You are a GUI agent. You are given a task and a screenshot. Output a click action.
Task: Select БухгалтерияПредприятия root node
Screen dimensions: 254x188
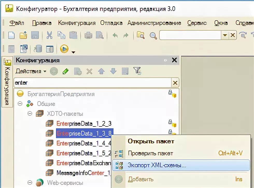(x=61, y=94)
